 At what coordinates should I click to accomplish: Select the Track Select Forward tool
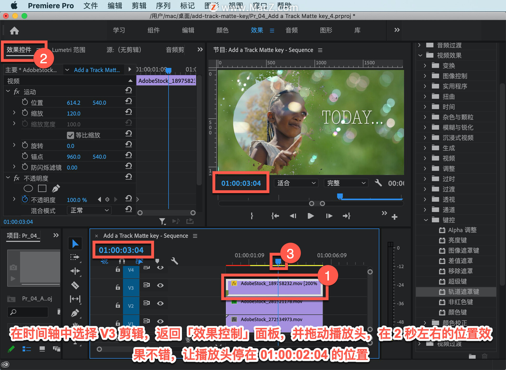coord(75,257)
